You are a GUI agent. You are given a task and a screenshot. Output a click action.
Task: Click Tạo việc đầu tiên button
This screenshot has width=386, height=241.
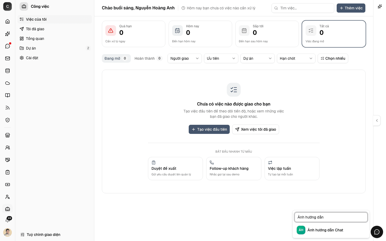209,129
